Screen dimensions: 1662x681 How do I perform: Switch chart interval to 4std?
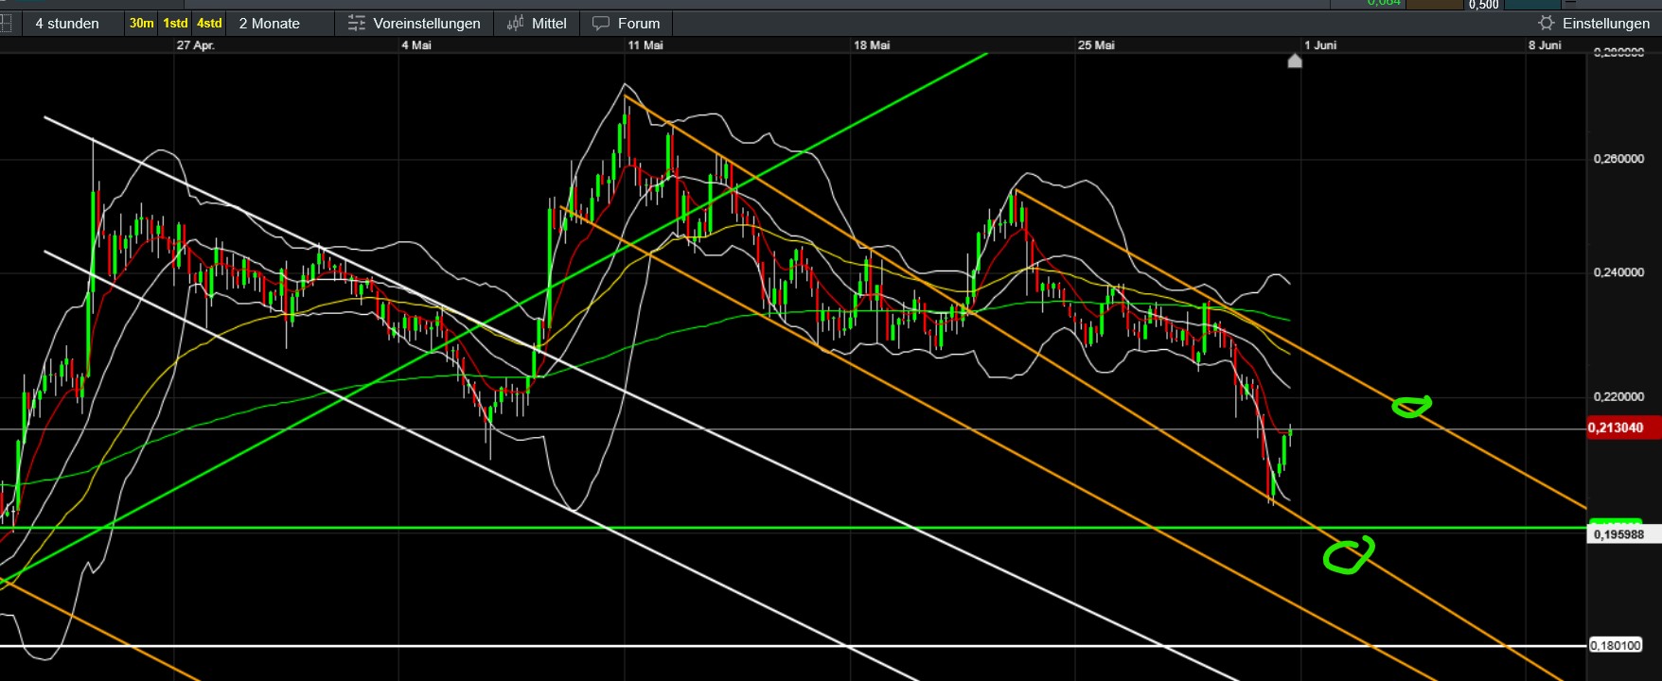tap(209, 23)
